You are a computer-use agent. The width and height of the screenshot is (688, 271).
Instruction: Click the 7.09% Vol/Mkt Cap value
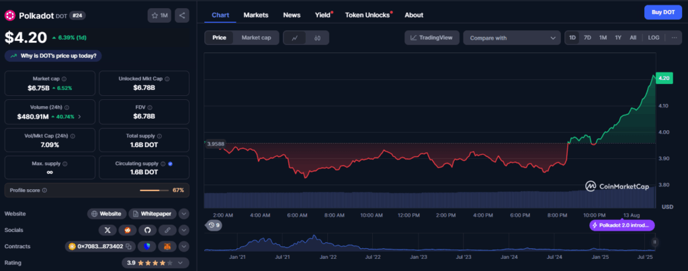coord(50,144)
